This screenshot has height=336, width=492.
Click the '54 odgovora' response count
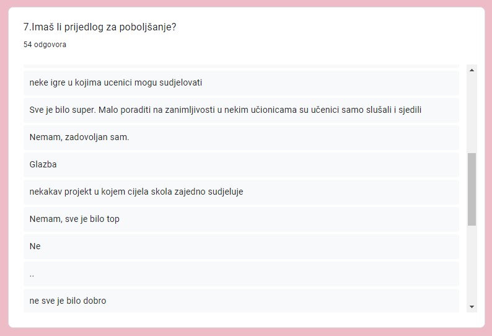click(x=45, y=45)
